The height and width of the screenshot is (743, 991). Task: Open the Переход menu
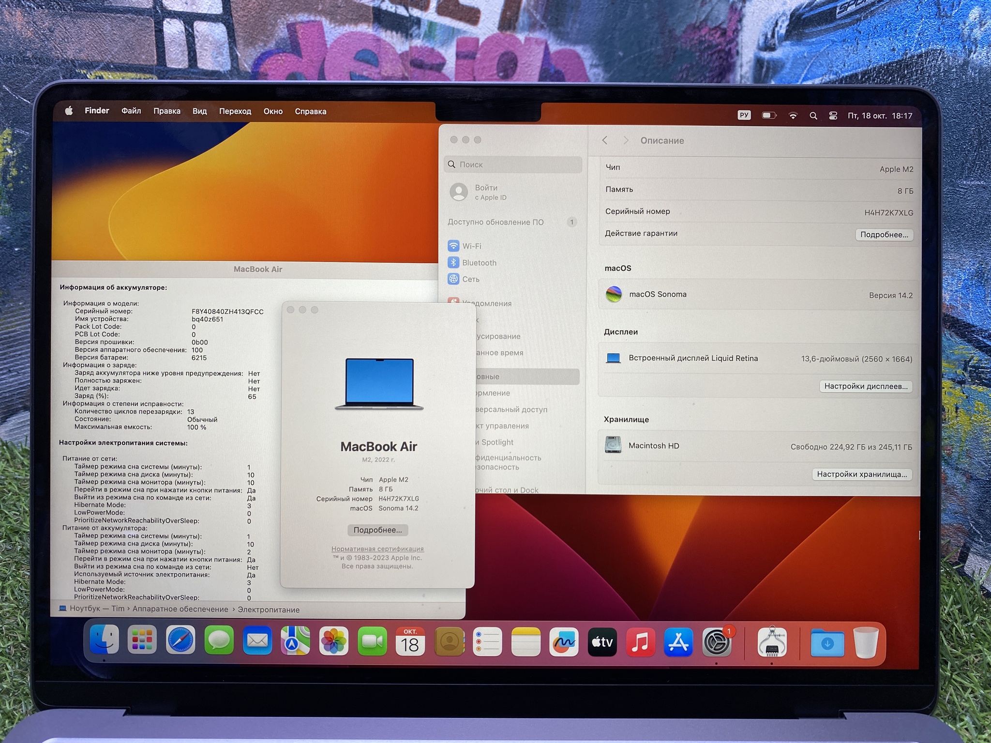(x=235, y=111)
